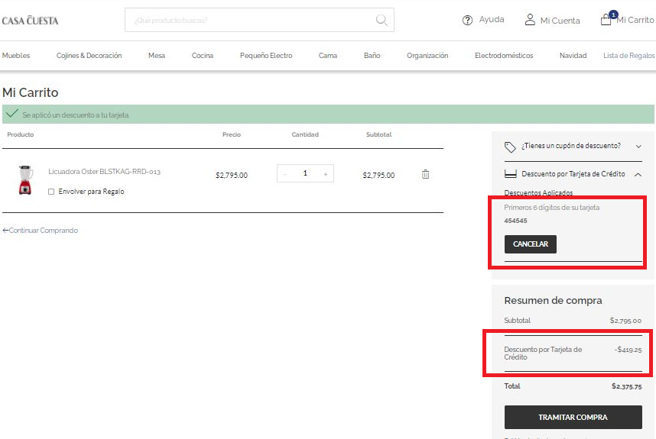This screenshot has width=656, height=439.
Task: Select Electrodomésticos in the navigation bar
Action: (x=504, y=56)
